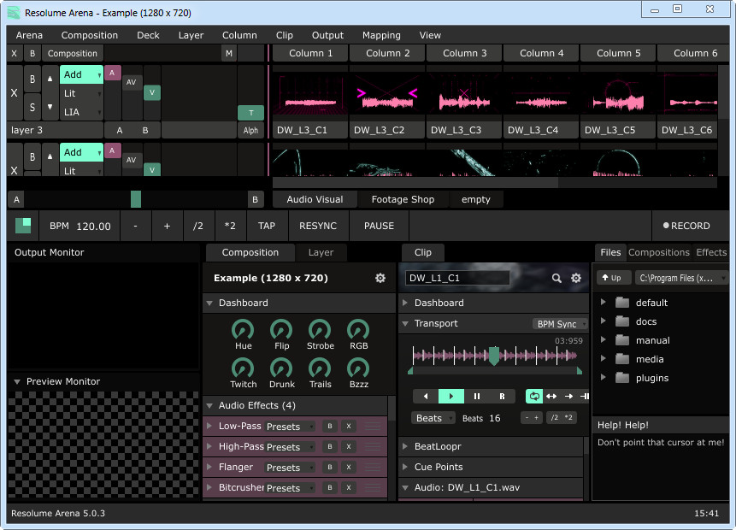
Task: Play the clip backwards with the reverse arrow
Action: click(x=426, y=396)
